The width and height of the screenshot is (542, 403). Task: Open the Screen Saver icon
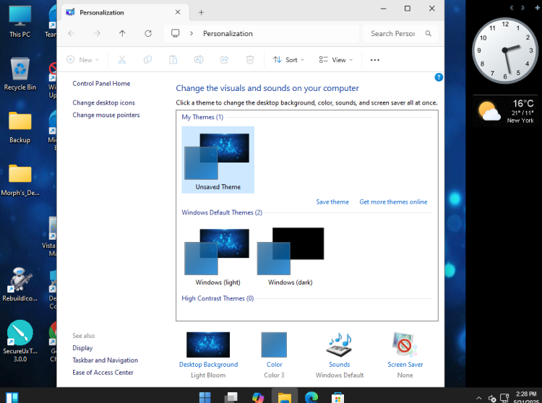pyautogui.click(x=405, y=344)
